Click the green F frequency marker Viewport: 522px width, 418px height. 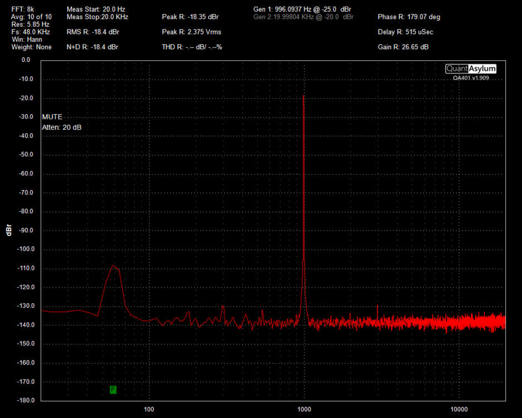point(113,390)
